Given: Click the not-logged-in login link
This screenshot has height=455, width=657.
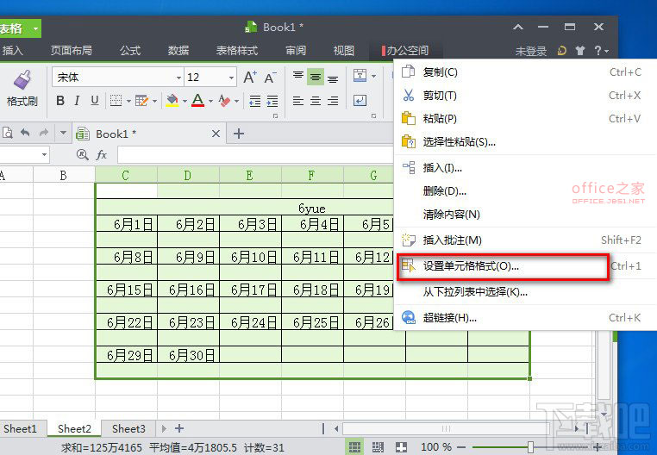Looking at the screenshot, I should pyautogui.click(x=531, y=52).
